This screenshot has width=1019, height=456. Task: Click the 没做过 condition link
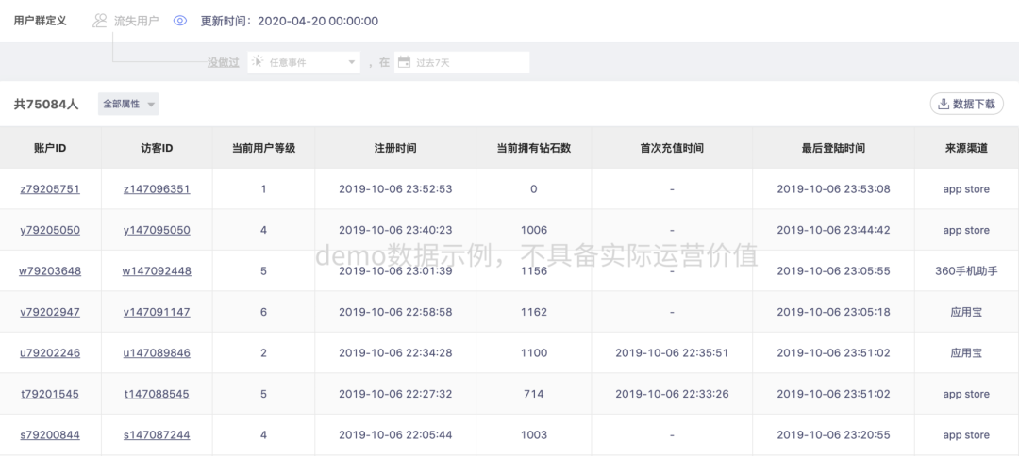click(x=223, y=62)
